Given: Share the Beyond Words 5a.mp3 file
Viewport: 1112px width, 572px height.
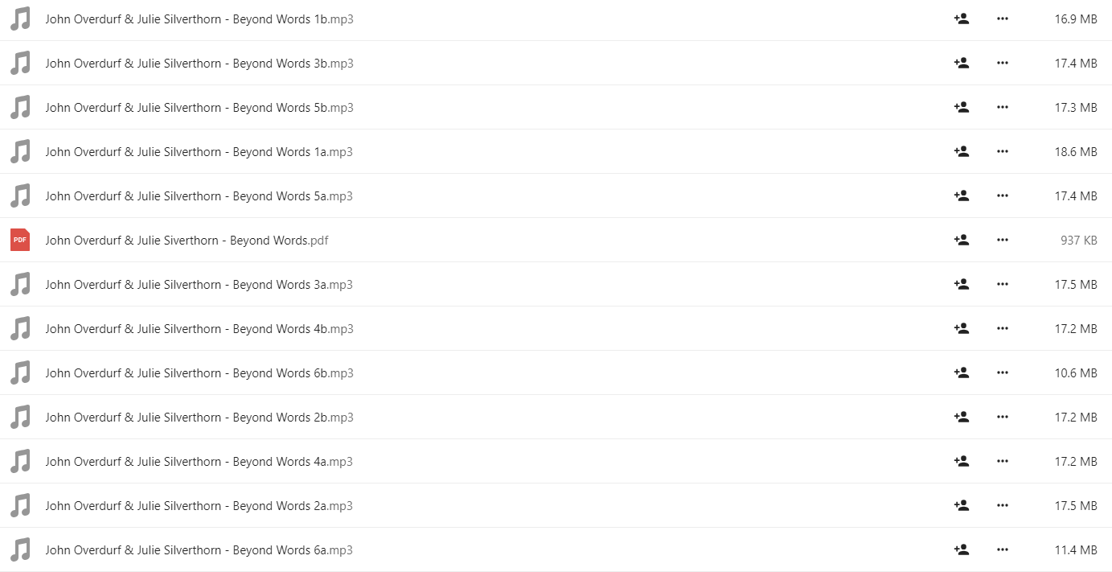Looking at the screenshot, I should click(961, 195).
